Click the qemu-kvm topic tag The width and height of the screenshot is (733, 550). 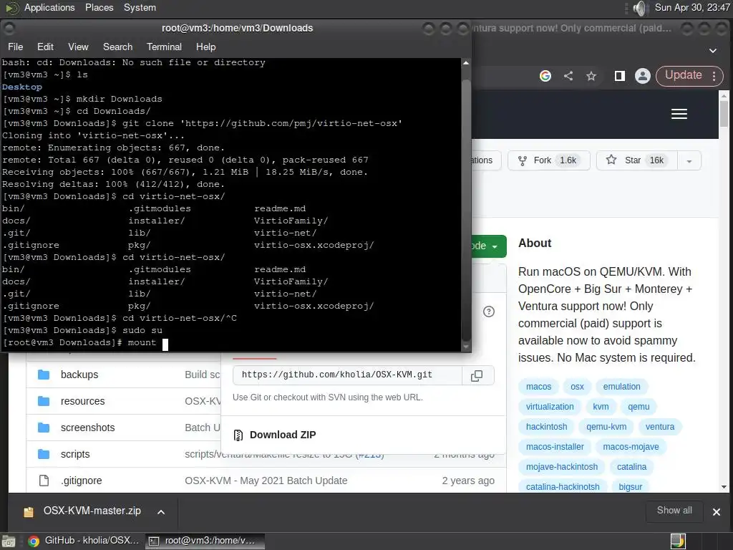pyautogui.click(x=606, y=427)
